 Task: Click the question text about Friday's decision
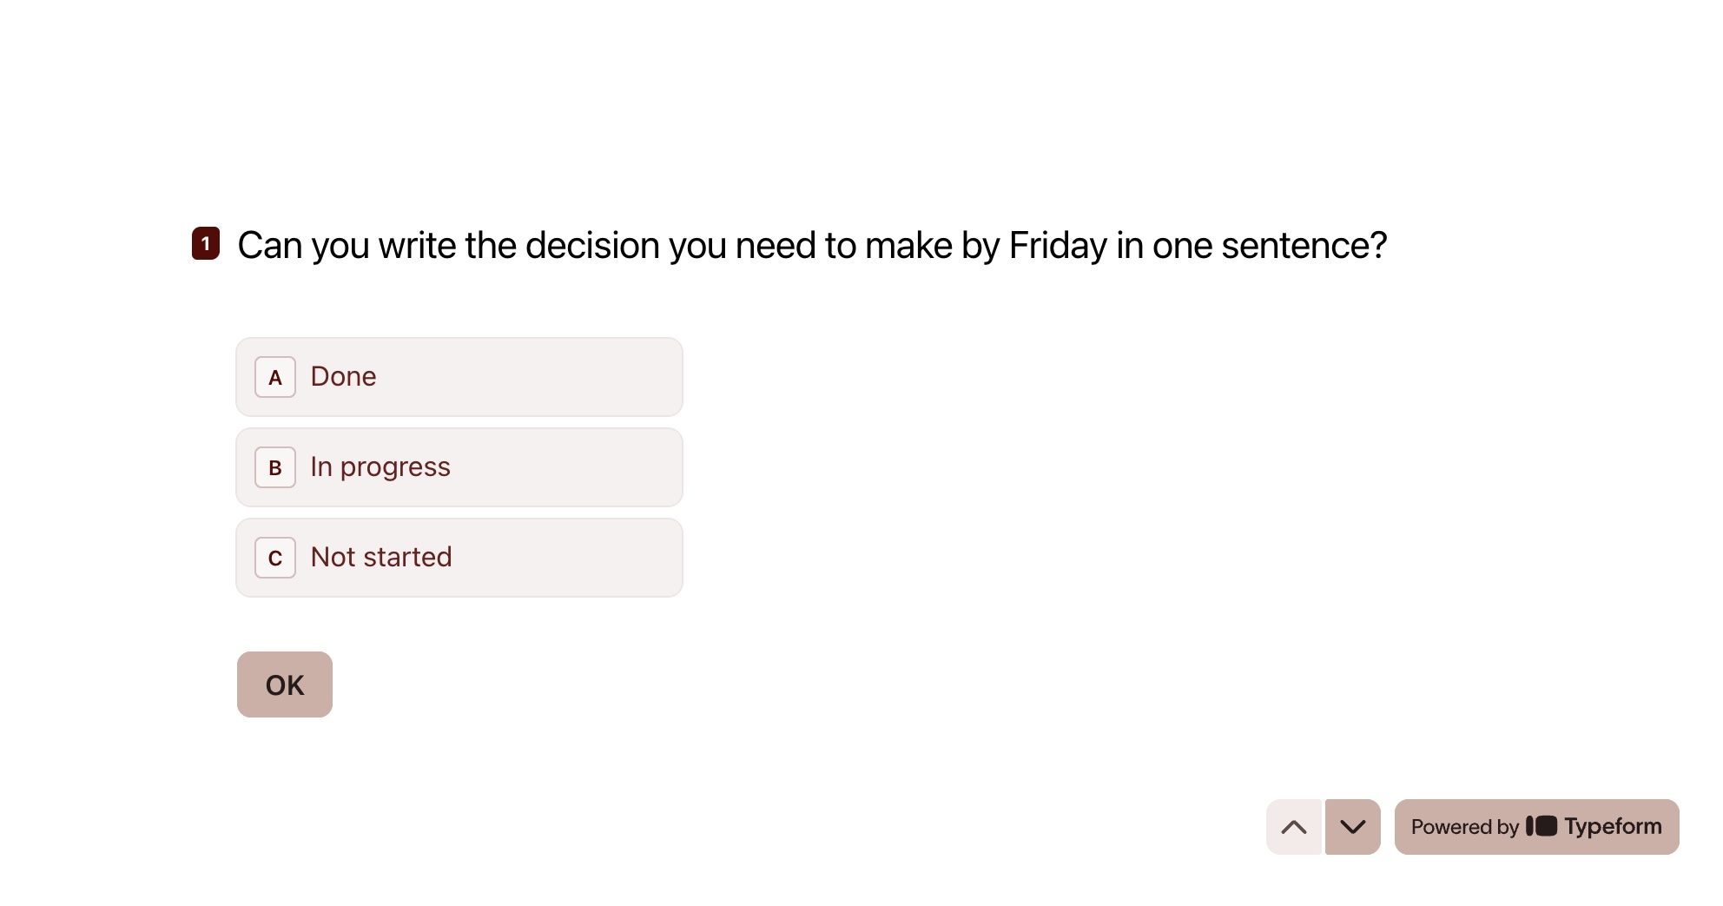pos(811,246)
